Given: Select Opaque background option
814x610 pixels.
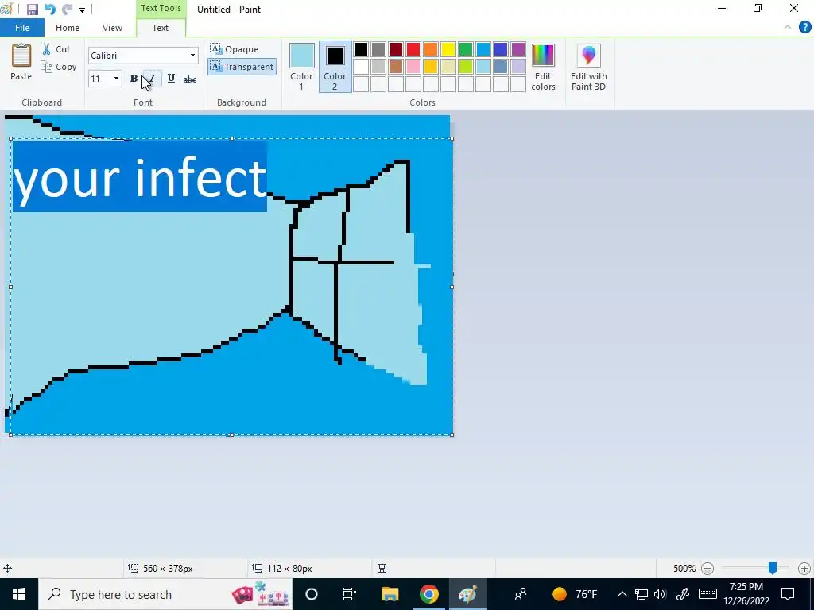Looking at the screenshot, I should click(235, 49).
